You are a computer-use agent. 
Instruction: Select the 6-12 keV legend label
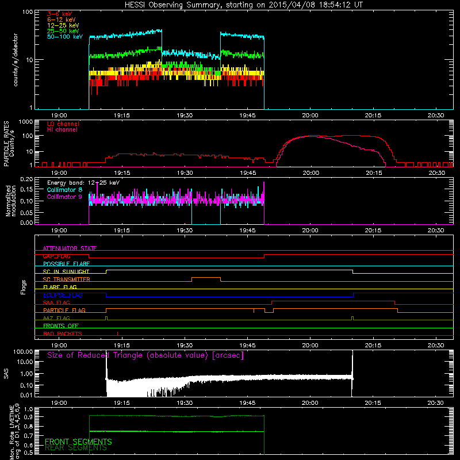62,20
